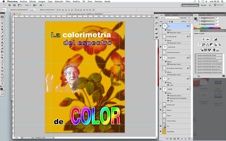Select the Zoom tool in toolbox
226x141 pixels.
pos(2,83)
